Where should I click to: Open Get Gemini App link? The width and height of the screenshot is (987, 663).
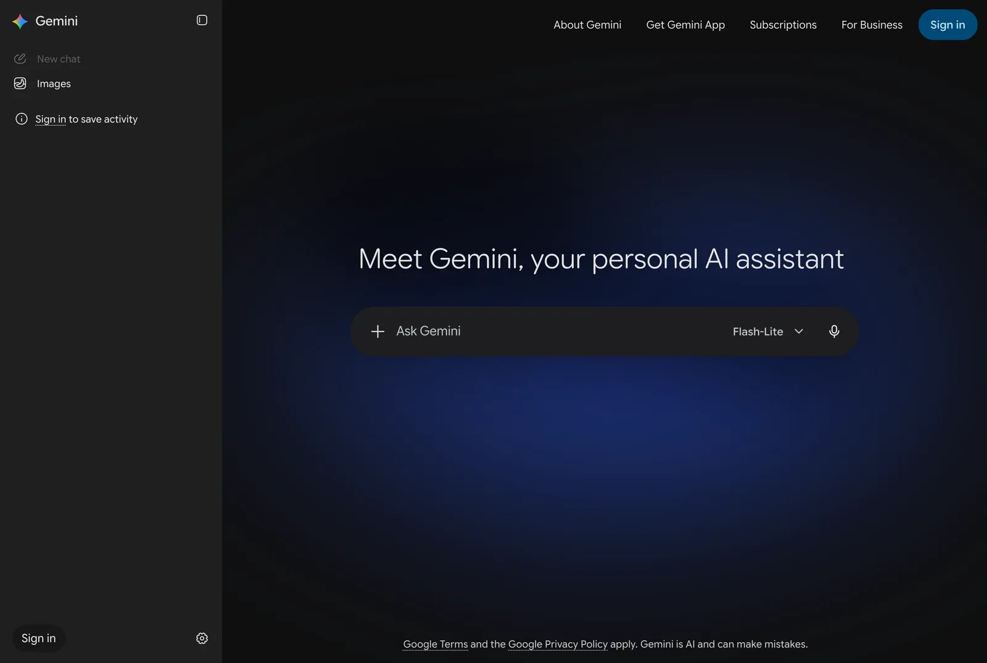[x=685, y=25]
